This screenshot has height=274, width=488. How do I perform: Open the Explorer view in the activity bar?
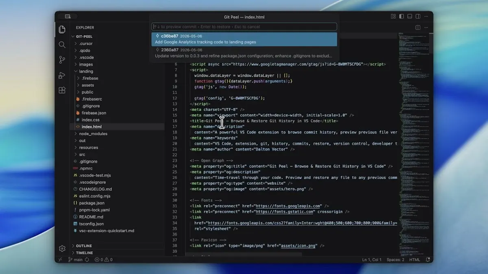pyautogui.click(x=62, y=29)
